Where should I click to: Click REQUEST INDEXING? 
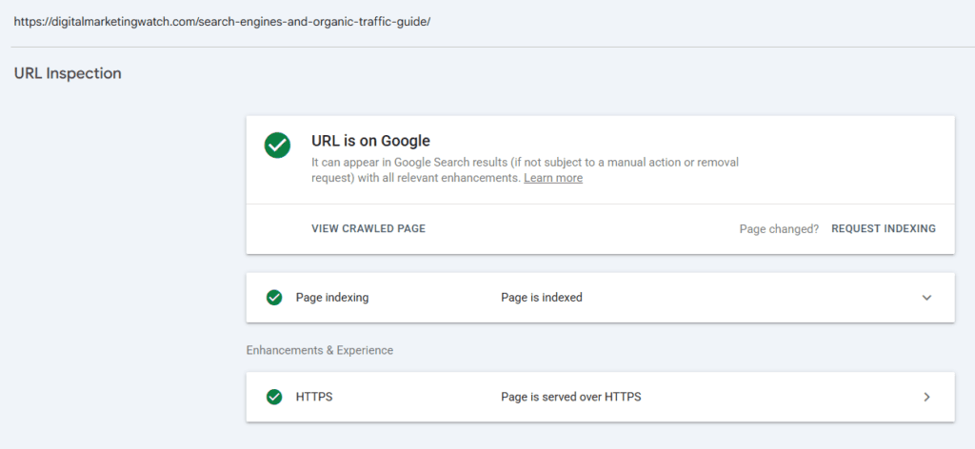[883, 228]
